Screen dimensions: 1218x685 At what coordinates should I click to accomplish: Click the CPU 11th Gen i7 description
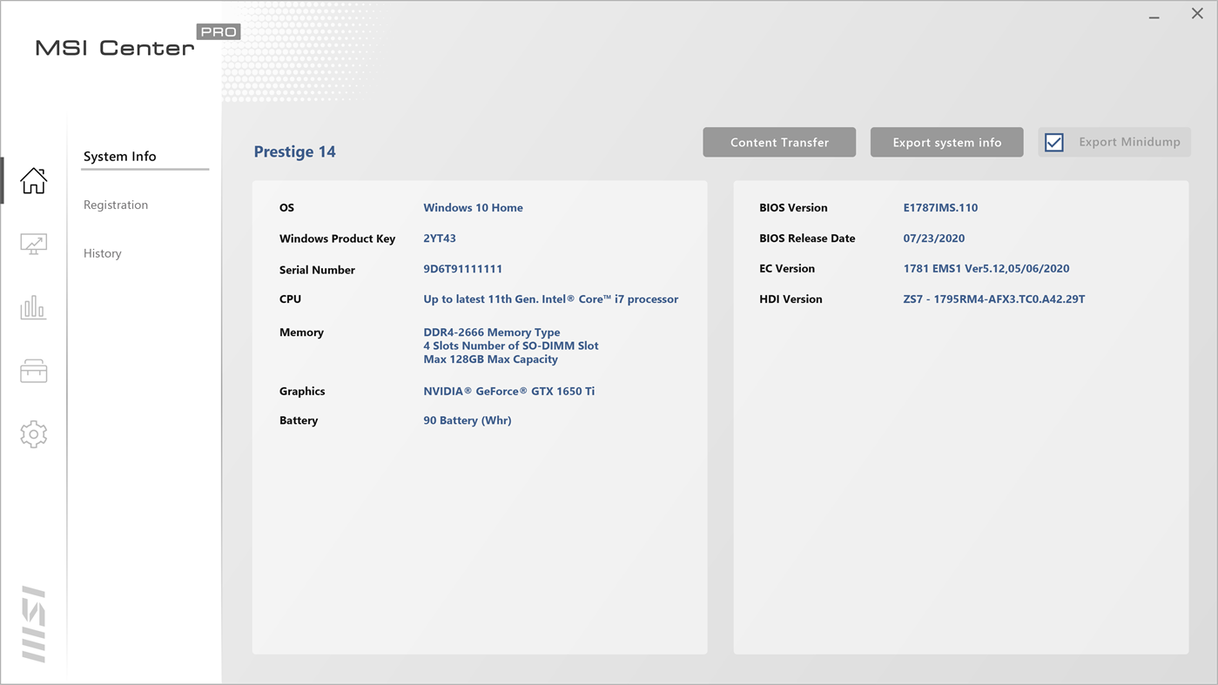551,299
